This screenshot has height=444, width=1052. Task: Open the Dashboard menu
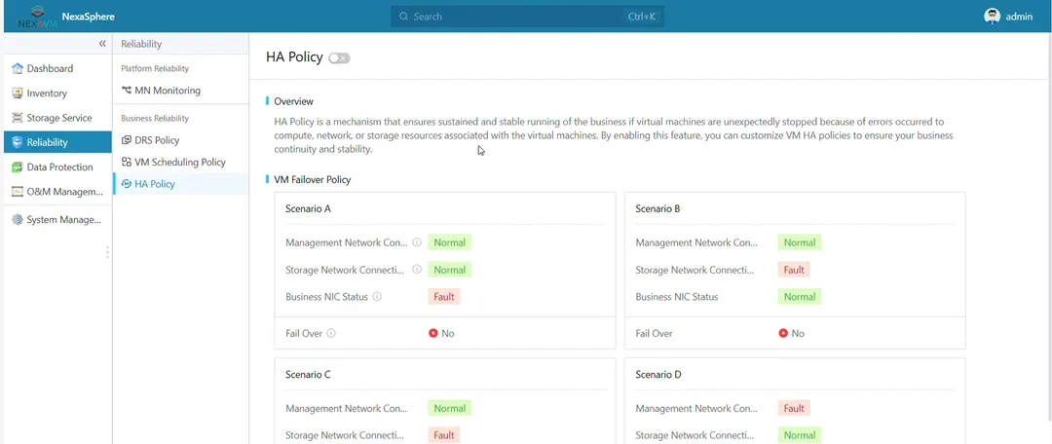[x=57, y=68]
